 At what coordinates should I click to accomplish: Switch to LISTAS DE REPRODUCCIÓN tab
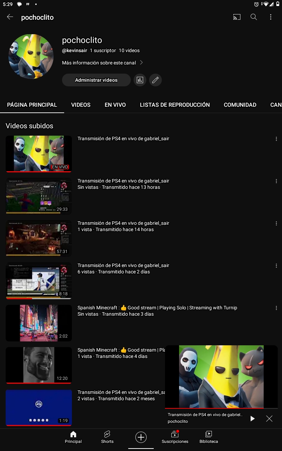click(175, 105)
